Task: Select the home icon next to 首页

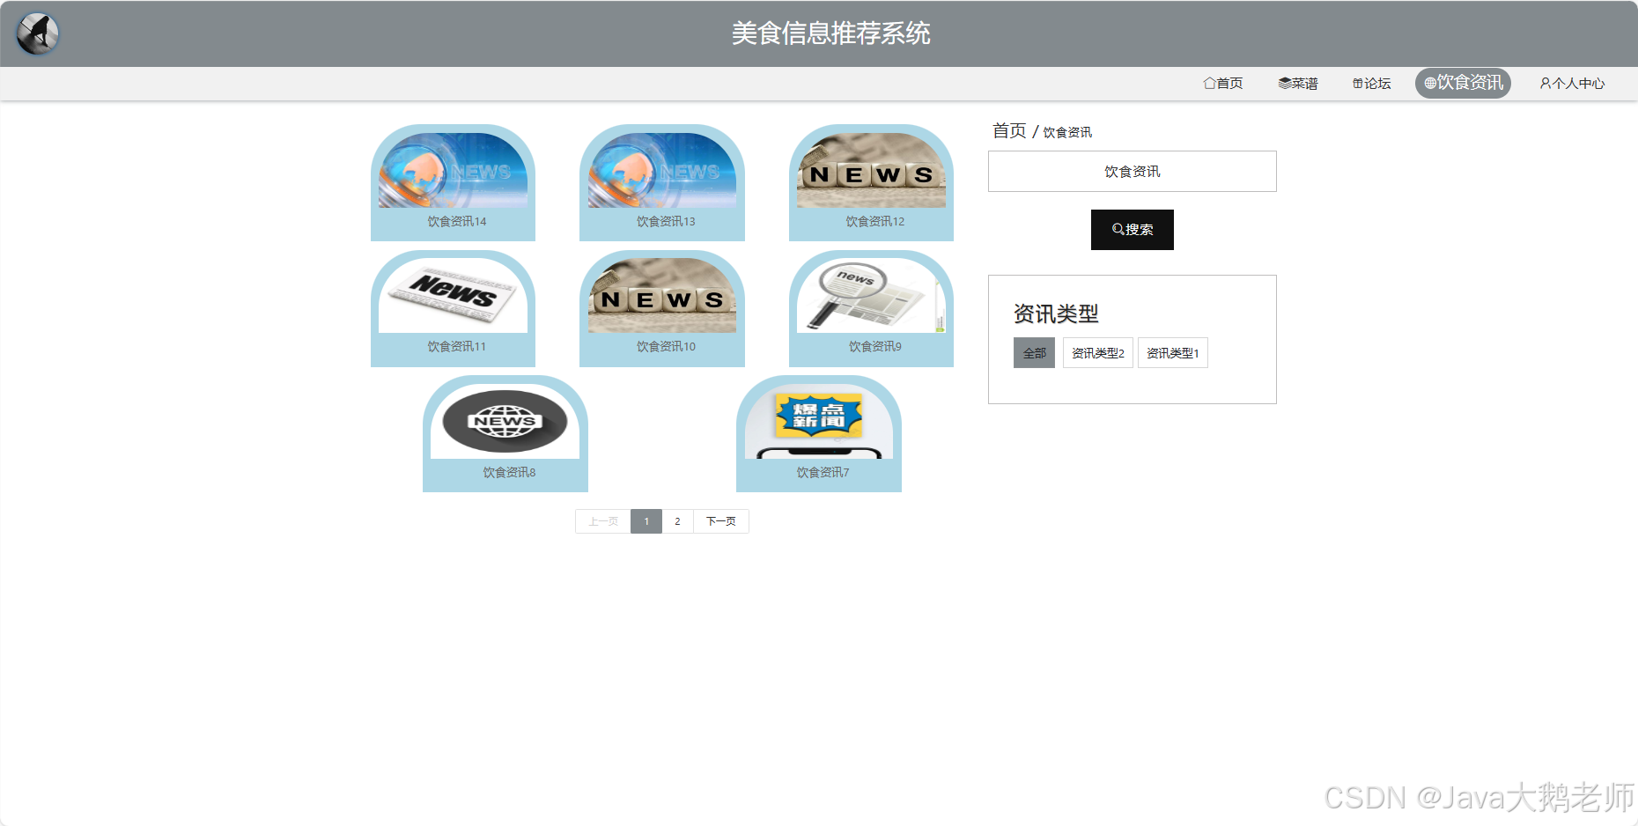Action: 1208,83
